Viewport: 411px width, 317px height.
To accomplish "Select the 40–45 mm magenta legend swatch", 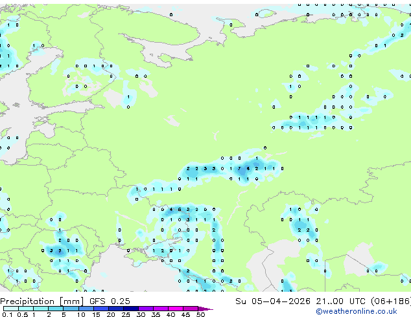I will point(175,309).
